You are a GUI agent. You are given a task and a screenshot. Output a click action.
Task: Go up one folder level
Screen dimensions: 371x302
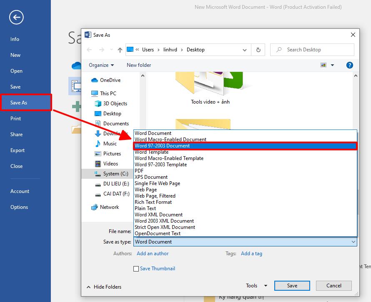(120, 50)
